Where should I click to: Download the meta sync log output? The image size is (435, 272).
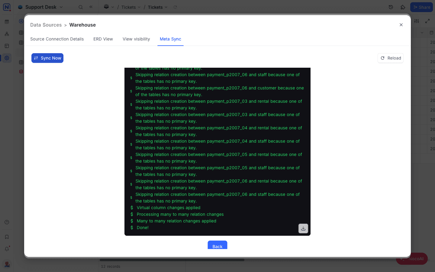pos(303,228)
